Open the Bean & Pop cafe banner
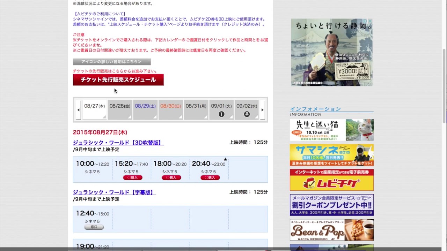Image resolution: width=447 pixels, height=251 pixels. click(332, 230)
